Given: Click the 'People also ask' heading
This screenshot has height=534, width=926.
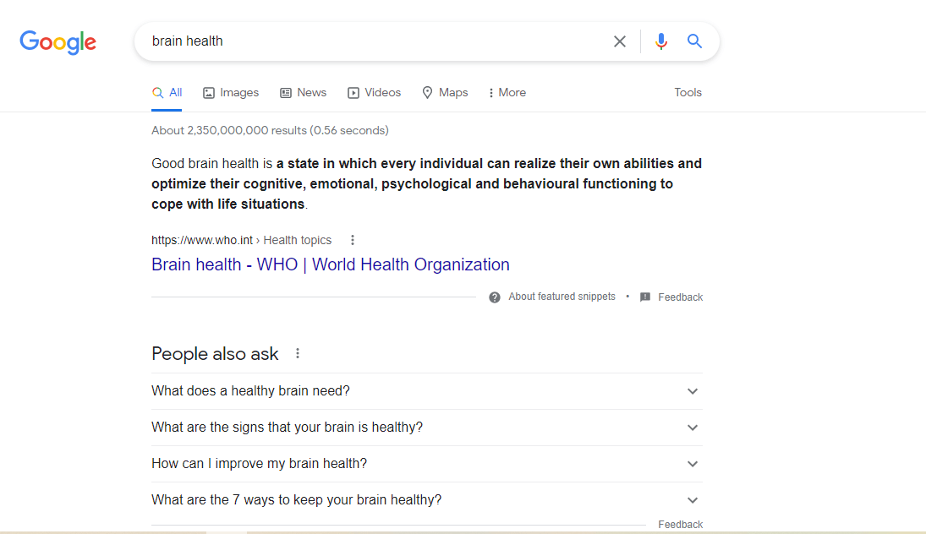Looking at the screenshot, I should click(x=215, y=353).
